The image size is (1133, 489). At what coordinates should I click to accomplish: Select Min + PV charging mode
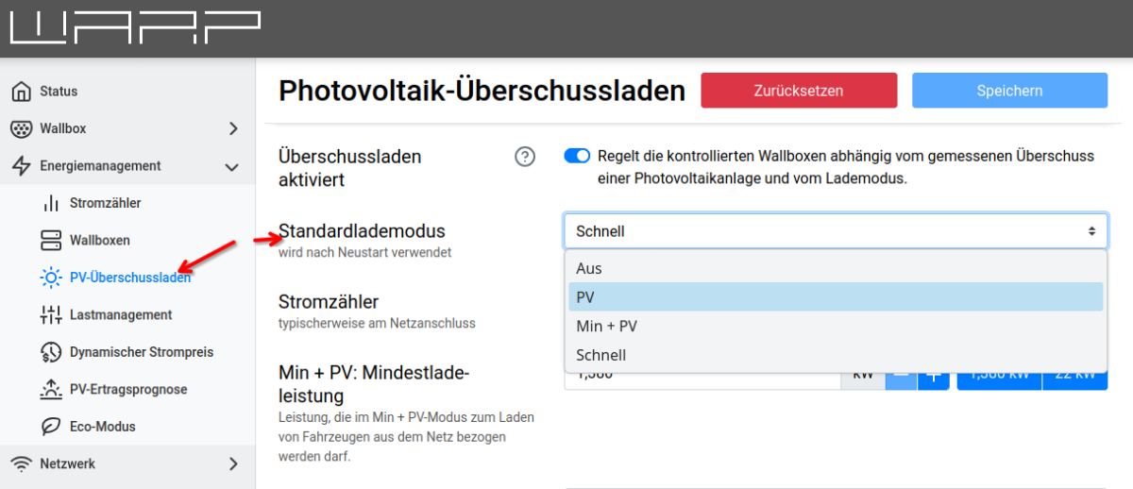(x=835, y=326)
